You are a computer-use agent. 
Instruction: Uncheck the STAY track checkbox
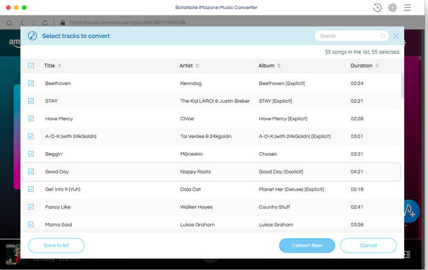coord(31,101)
